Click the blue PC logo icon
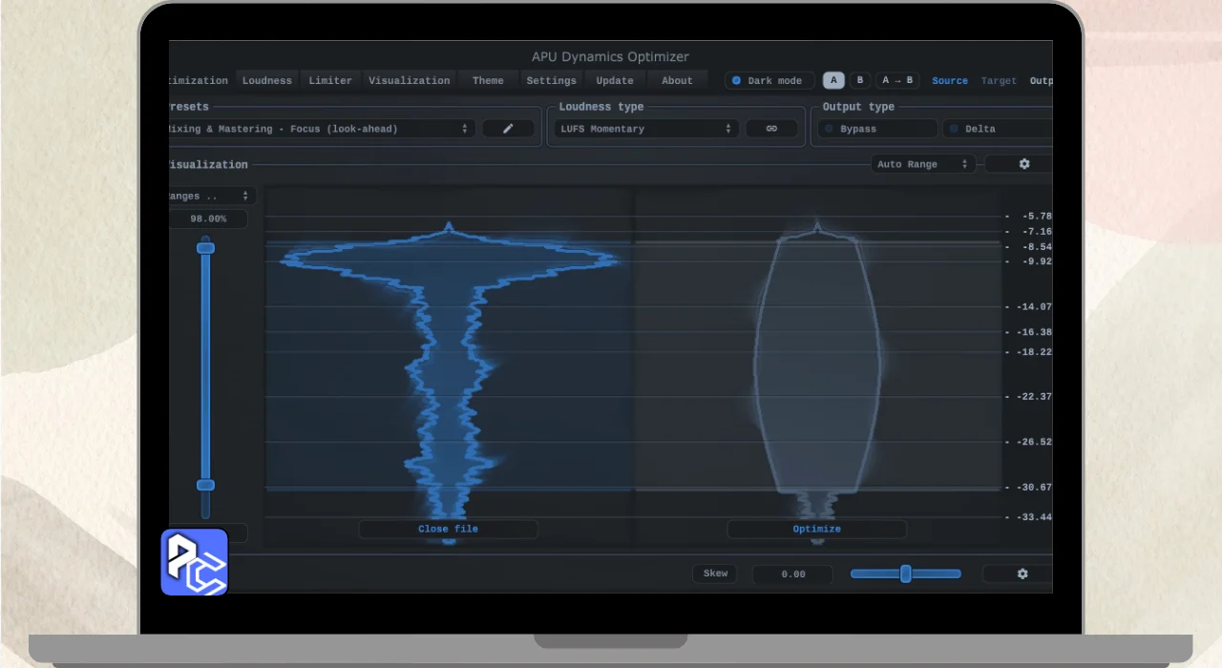 point(195,562)
